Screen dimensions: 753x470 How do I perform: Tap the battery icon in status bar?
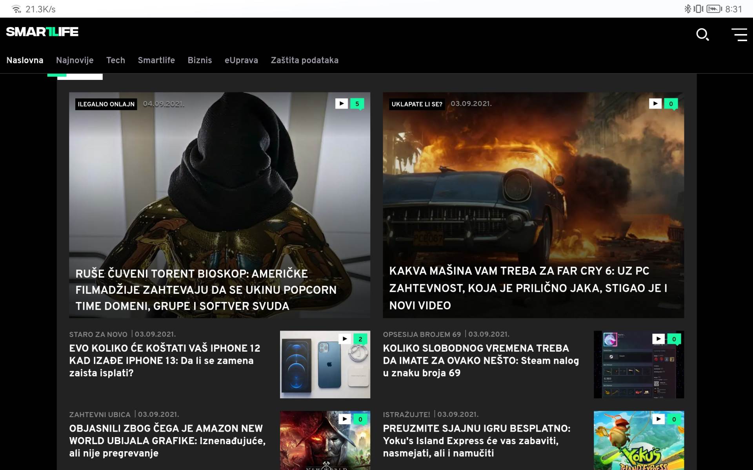pos(714,9)
